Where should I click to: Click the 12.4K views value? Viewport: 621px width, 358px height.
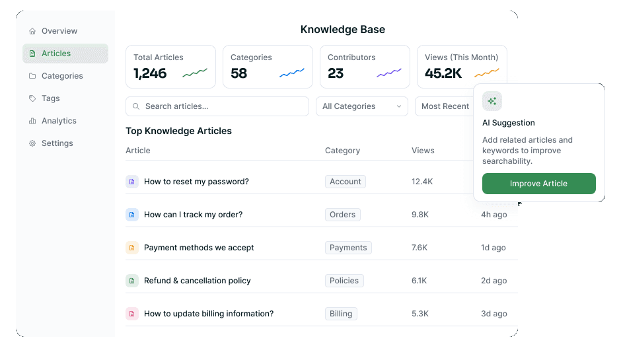click(x=422, y=182)
